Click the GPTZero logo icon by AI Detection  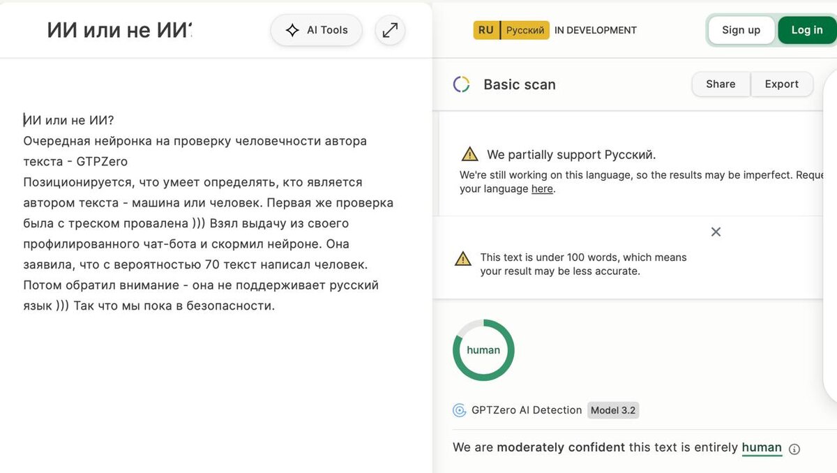coord(460,410)
